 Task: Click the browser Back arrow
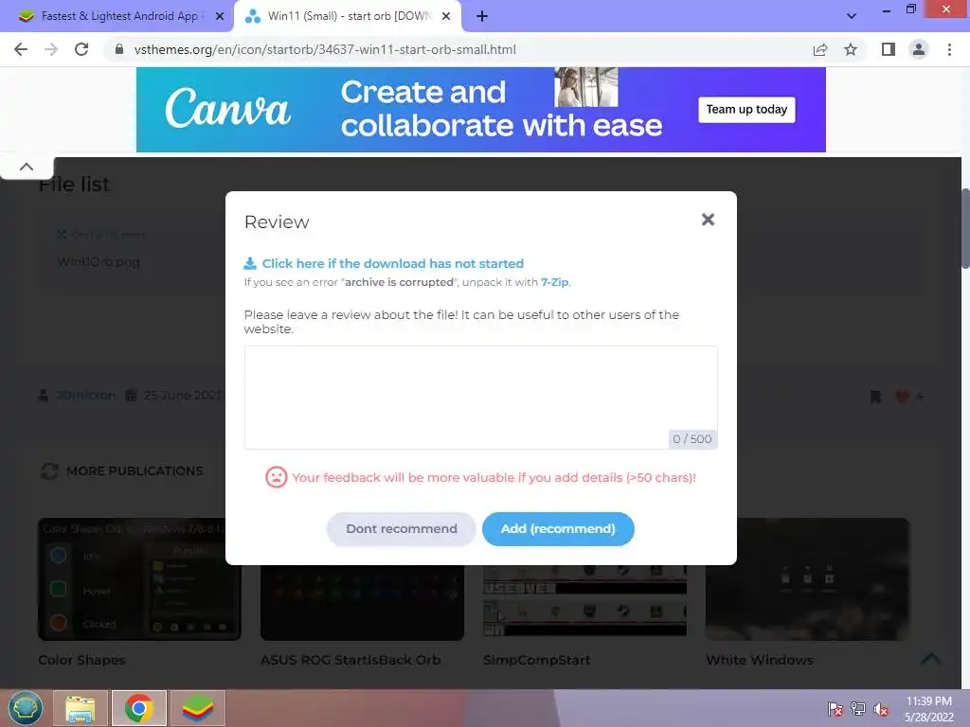pos(21,49)
